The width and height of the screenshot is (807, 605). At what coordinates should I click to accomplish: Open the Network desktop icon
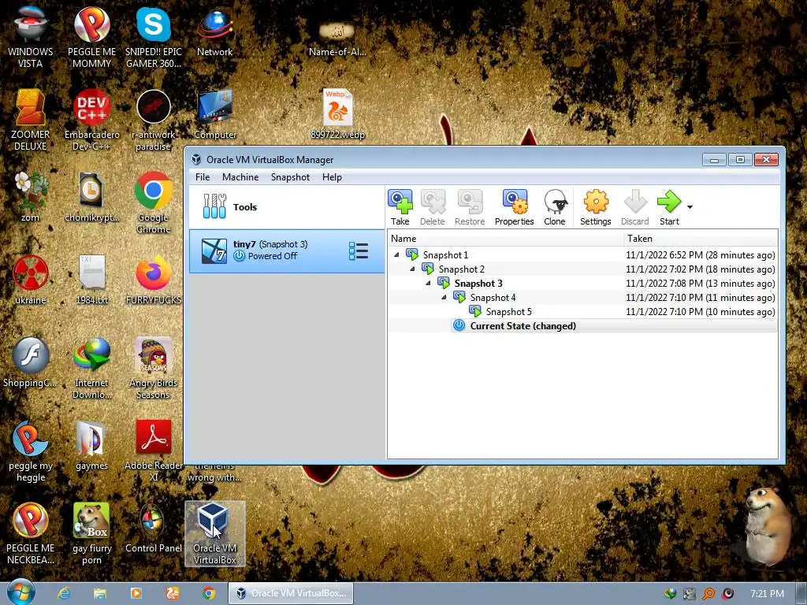click(x=214, y=33)
